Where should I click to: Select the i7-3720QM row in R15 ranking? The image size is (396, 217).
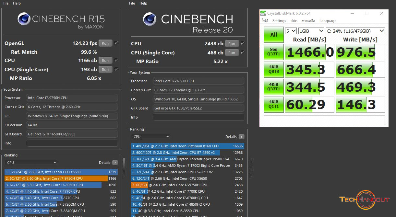click(61, 204)
